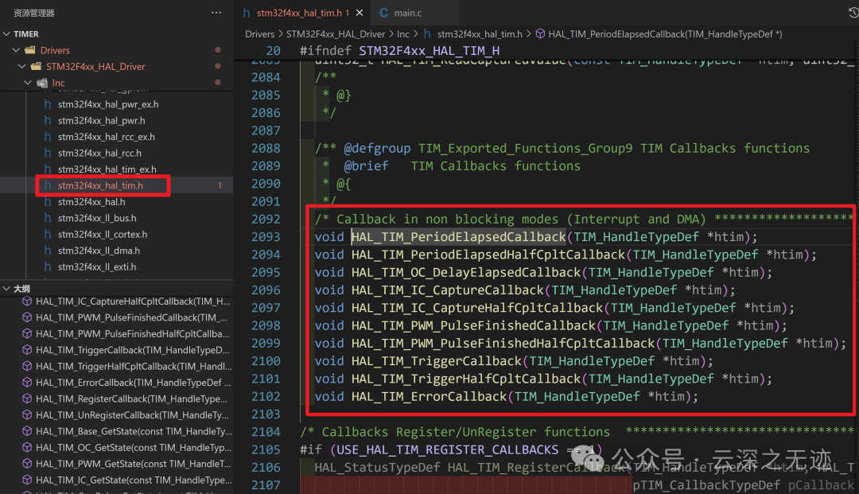Click the Inc folder icon
This screenshot has width=859, height=494.
coord(41,83)
